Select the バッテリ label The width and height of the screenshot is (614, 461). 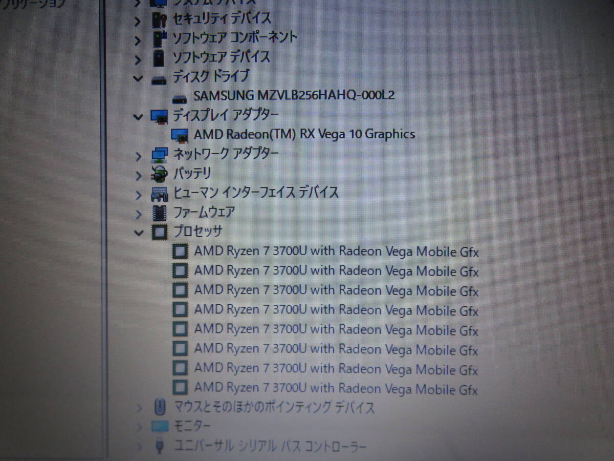point(192,173)
